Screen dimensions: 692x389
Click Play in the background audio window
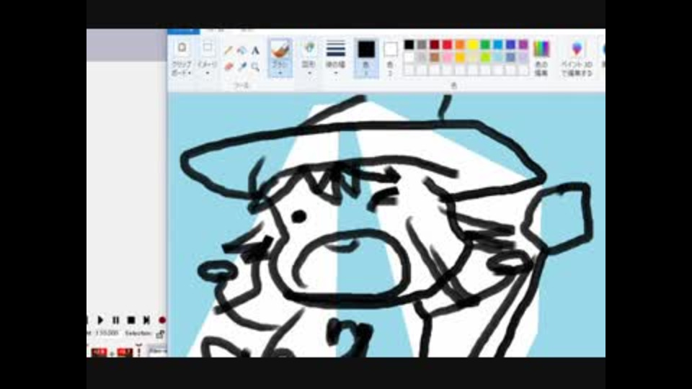100,320
